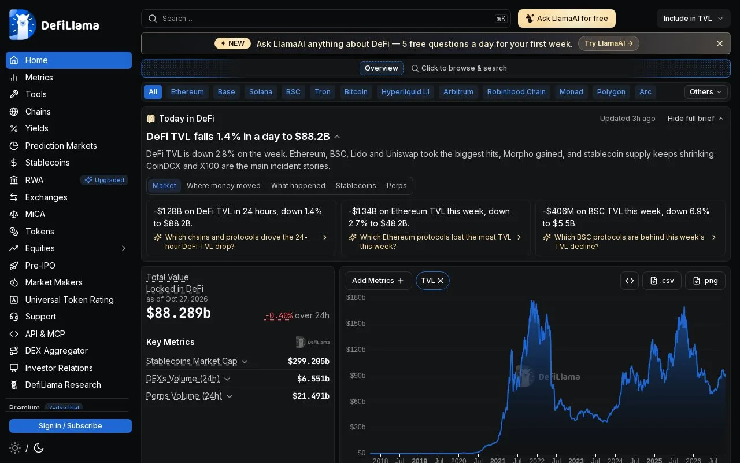Open the Include in TVL dropdown

[x=694, y=19]
